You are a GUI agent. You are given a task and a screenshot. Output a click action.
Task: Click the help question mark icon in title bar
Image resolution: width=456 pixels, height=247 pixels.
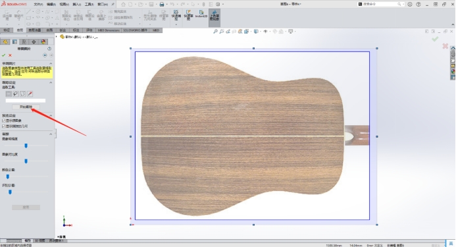pos(418,5)
